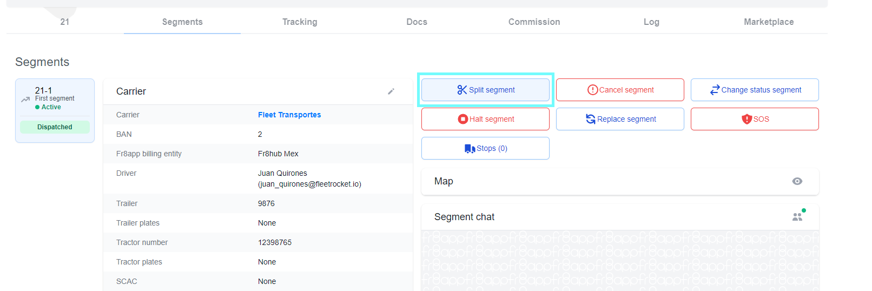The image size is (872, 291).
Task: Click the Split segment button
Action: coord(485,90)
